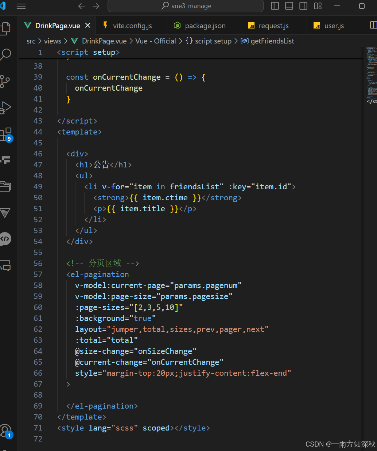The image size is (377, 451).
Task: Open the stacked folders project icon
Action: pos(6,186)
